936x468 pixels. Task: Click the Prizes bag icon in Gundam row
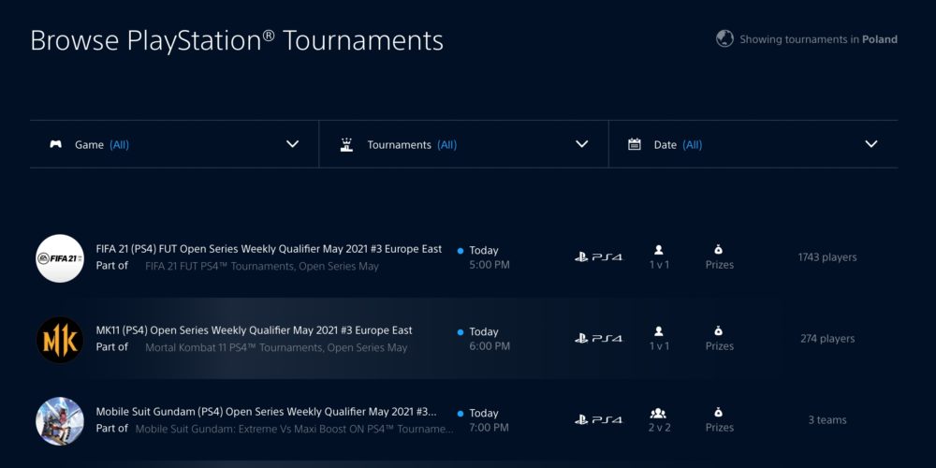point(719,413)
